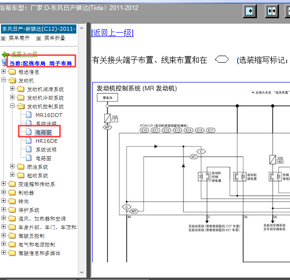The image size is (290, 280).
Task: Expand 驾驶信息和多媒体 node
Action: click(x=3, y=252)
